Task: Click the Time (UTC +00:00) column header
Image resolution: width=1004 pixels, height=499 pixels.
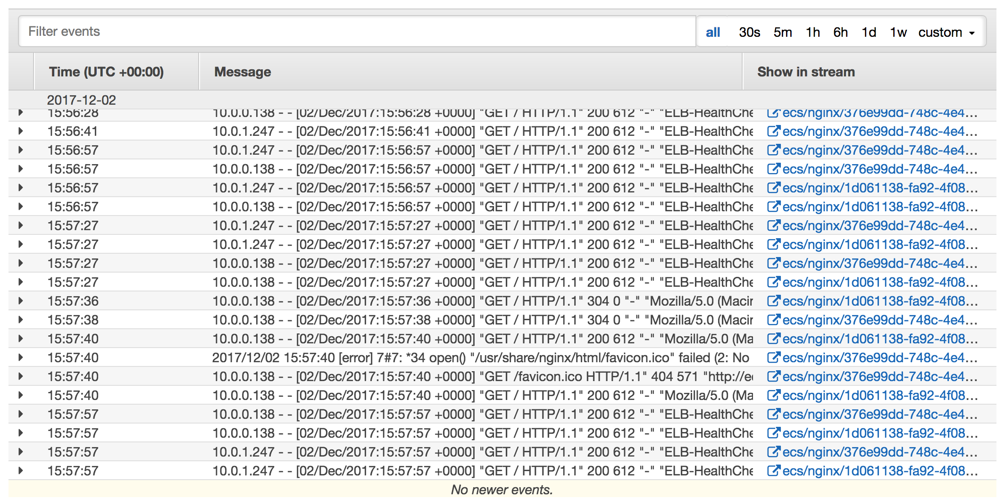Action: [106, 72]
